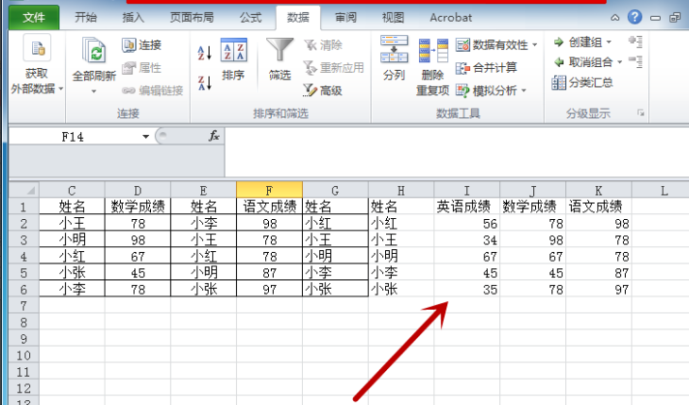
Task: Select cell K6 with value 97
Action: 599,289
